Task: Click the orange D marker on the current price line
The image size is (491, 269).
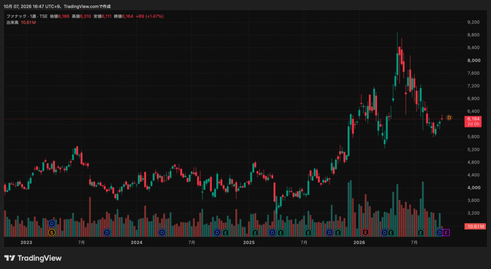Action: [x=449, y=118]
